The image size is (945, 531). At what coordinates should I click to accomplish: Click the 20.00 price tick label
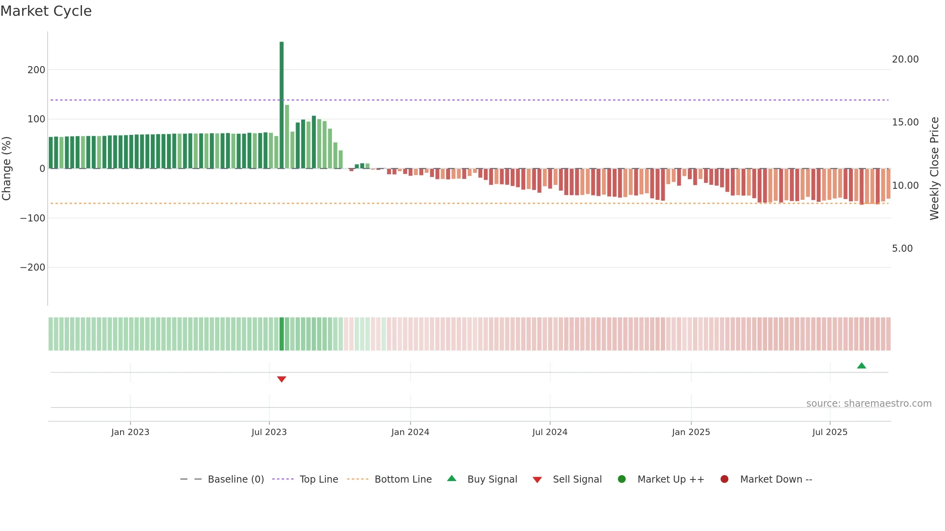[905, 59]
